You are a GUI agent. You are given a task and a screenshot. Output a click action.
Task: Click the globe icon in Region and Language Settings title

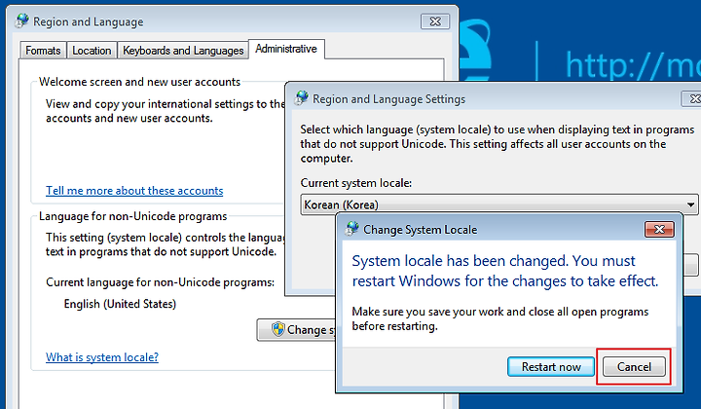coord(302,98)
